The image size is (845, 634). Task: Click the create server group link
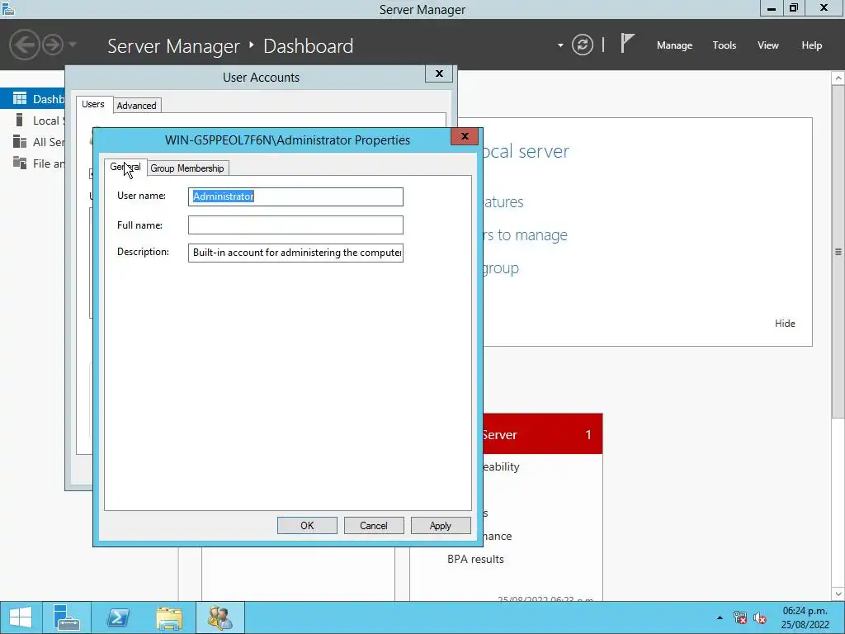[501, 268]
